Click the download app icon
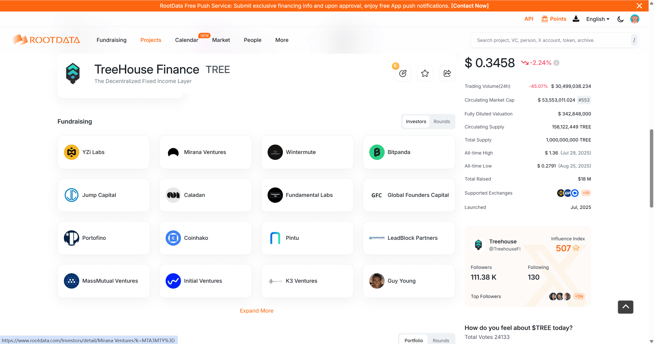 [x=576, y=19]
